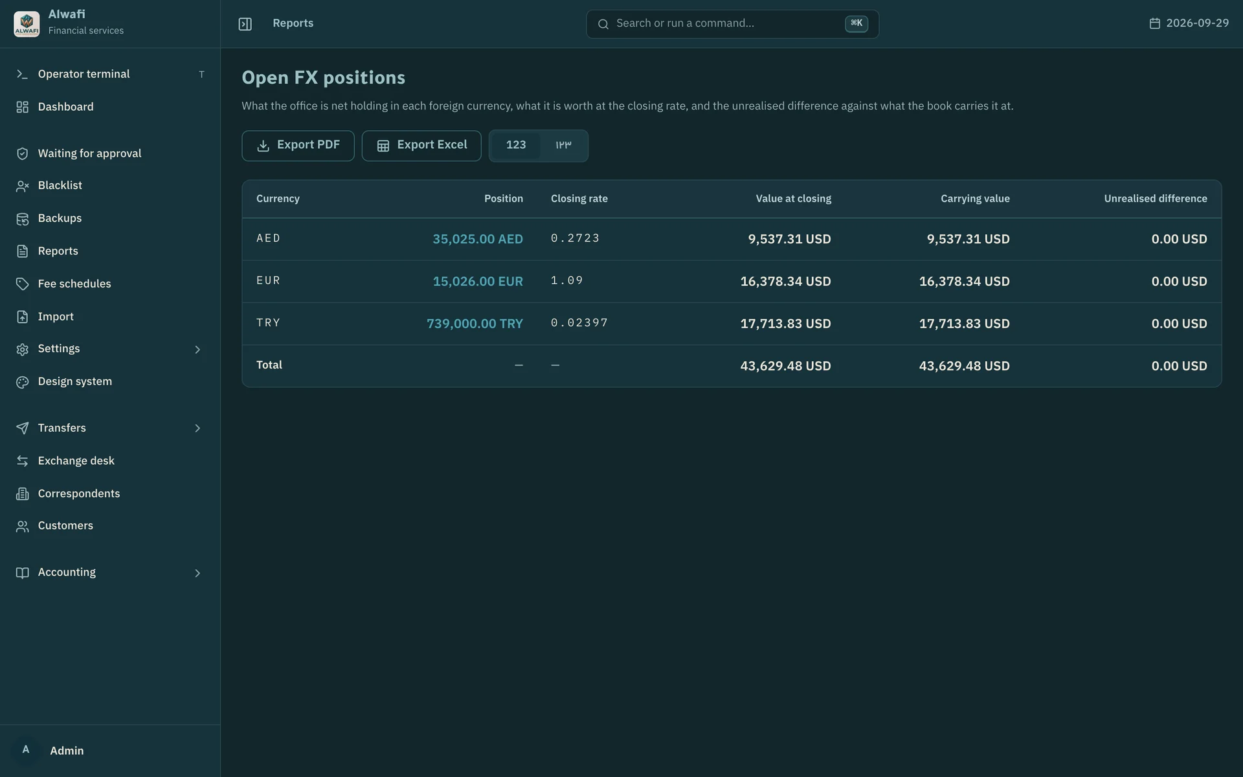Click the Currency column header
This screenshot has width=1243, height=777.
pyautogui.click(x=278, y=199)
